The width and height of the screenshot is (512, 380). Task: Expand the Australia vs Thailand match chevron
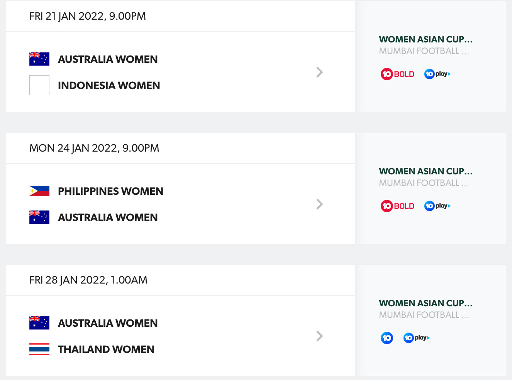tap(319, 336)
